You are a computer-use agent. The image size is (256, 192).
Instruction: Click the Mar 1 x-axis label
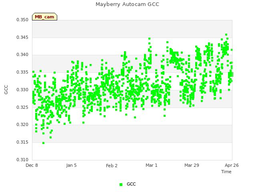click(152, 165)
